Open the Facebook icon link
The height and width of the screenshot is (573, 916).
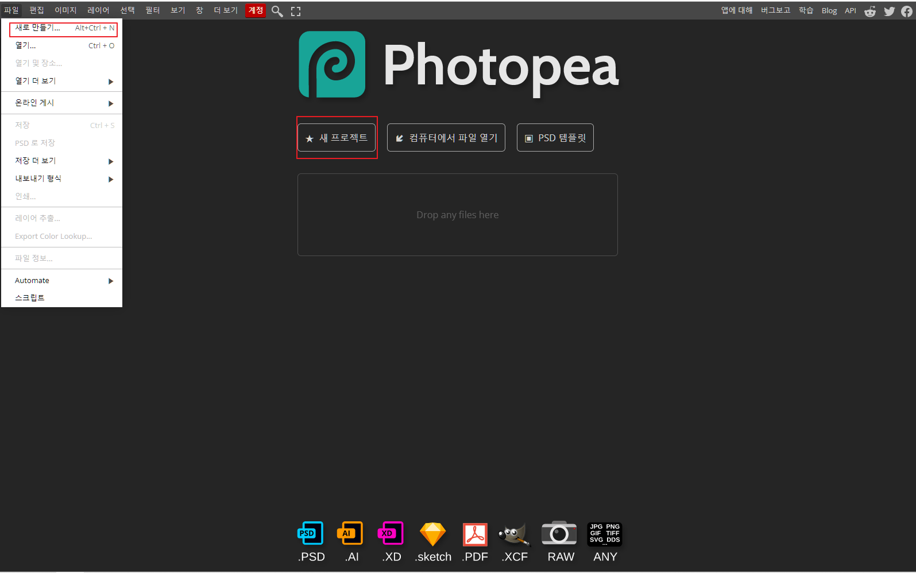907,11
